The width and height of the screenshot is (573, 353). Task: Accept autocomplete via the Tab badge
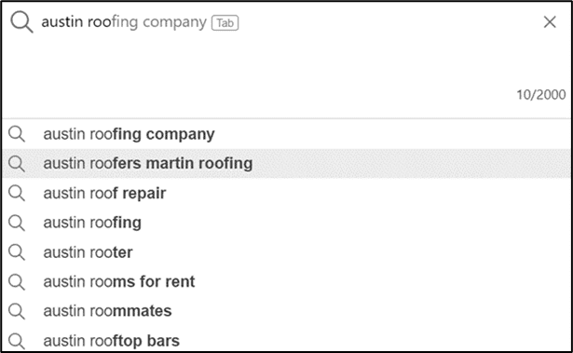click(x=225, y=22)
